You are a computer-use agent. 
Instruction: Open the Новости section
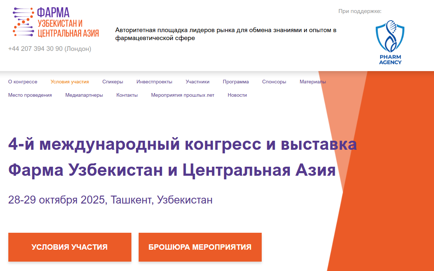click(237, 95)
